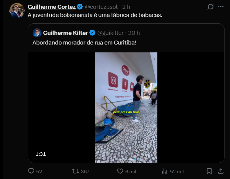Click the @guikilter handle
Image resolution: width=230 pixels, height=179 pixels.
click(x=111, y=33)
